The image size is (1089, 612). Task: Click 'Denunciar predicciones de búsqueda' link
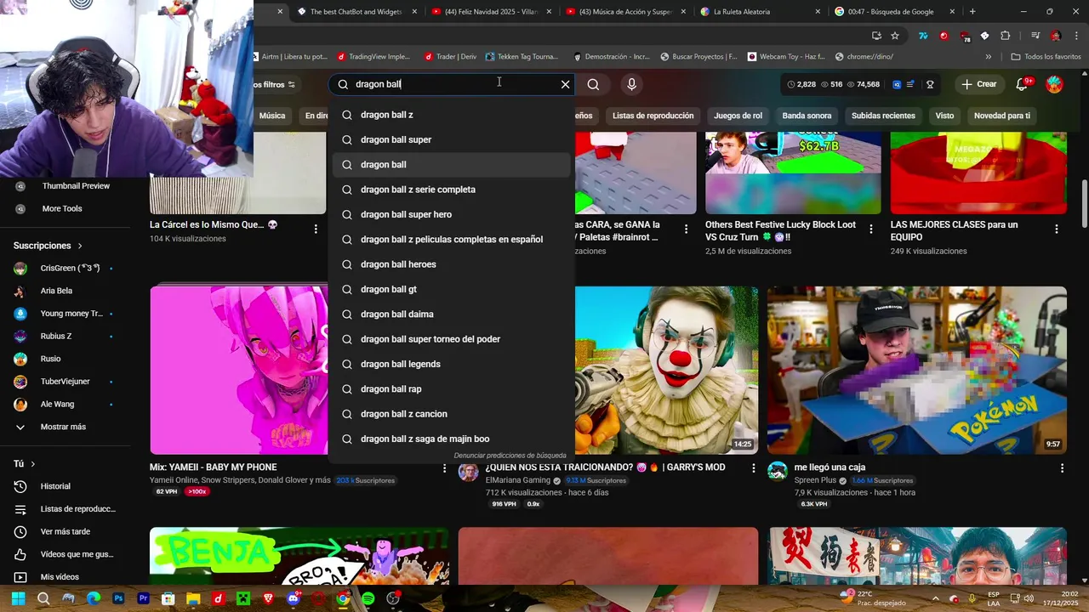coord(510,456)
